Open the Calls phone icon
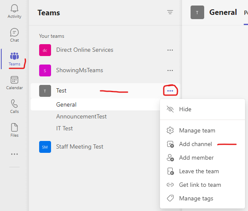Screen dimensions: 248x211 pos(14,104)
